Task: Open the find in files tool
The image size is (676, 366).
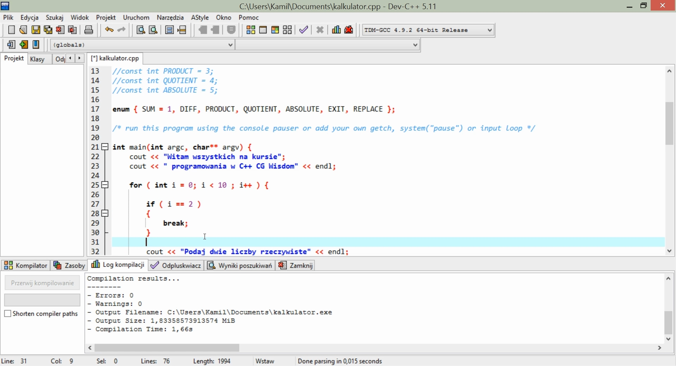Action: point(153,30)
